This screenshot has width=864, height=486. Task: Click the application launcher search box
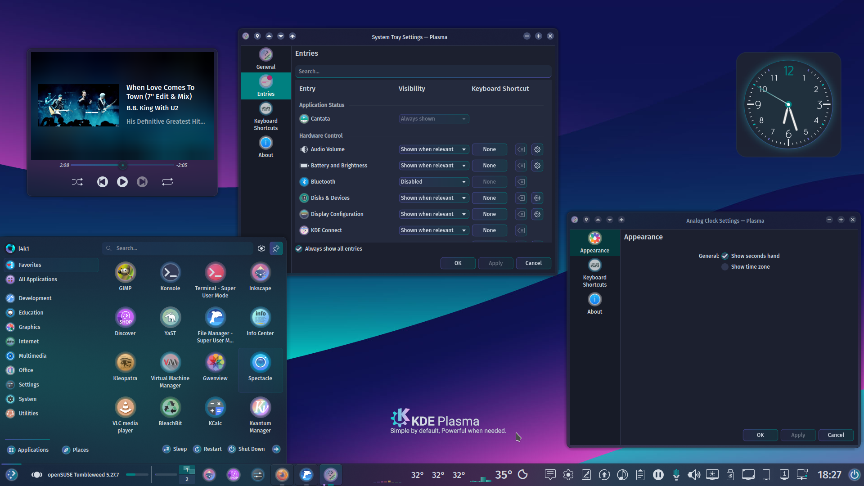177,248
